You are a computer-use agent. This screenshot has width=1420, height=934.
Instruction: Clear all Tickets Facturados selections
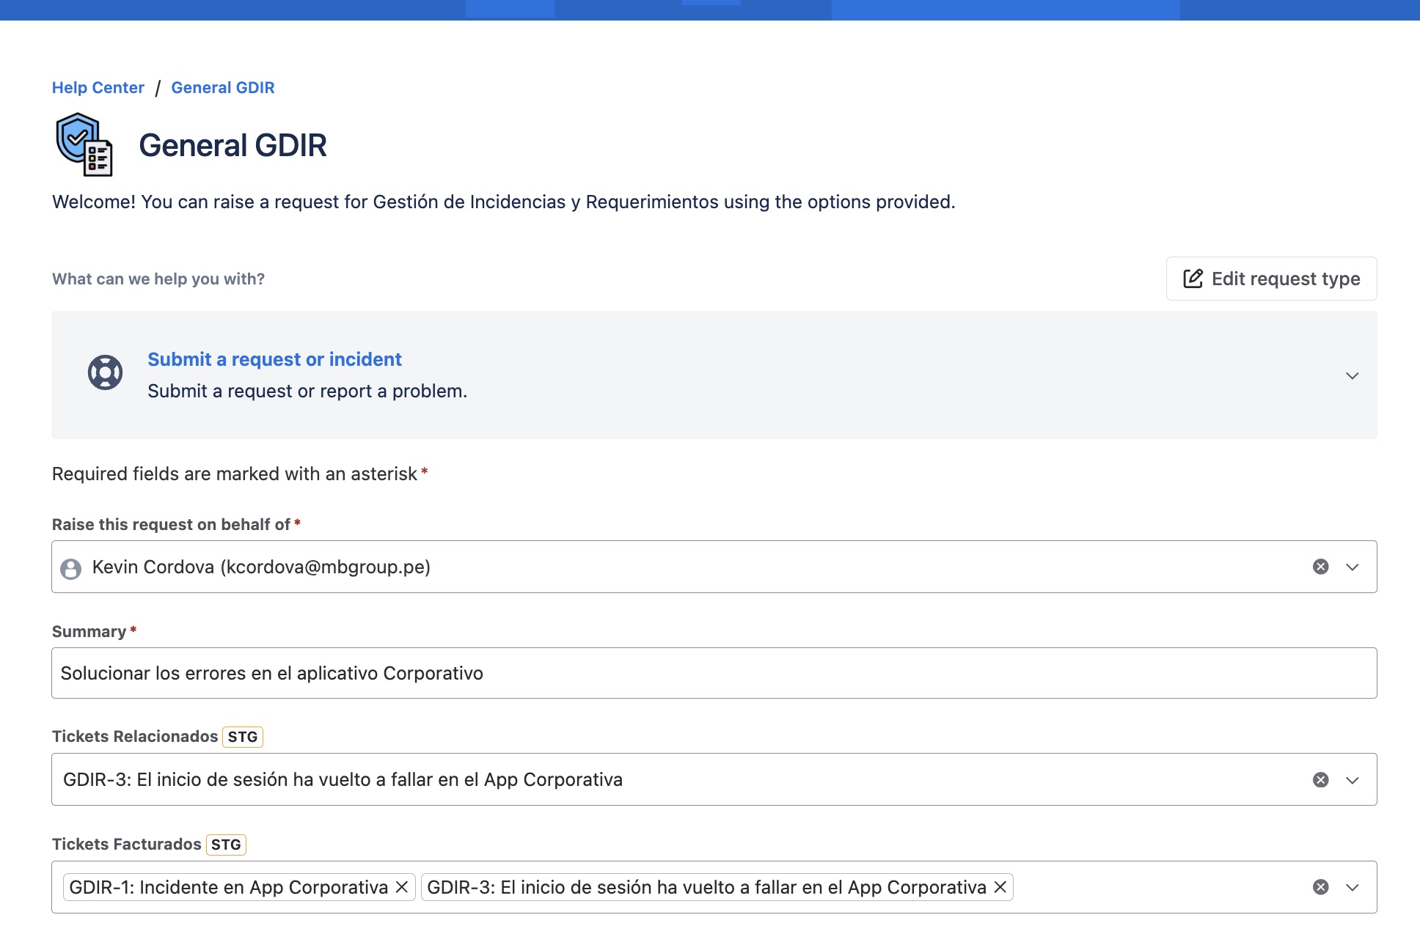pyautogui.click(x=1320, y=887)
